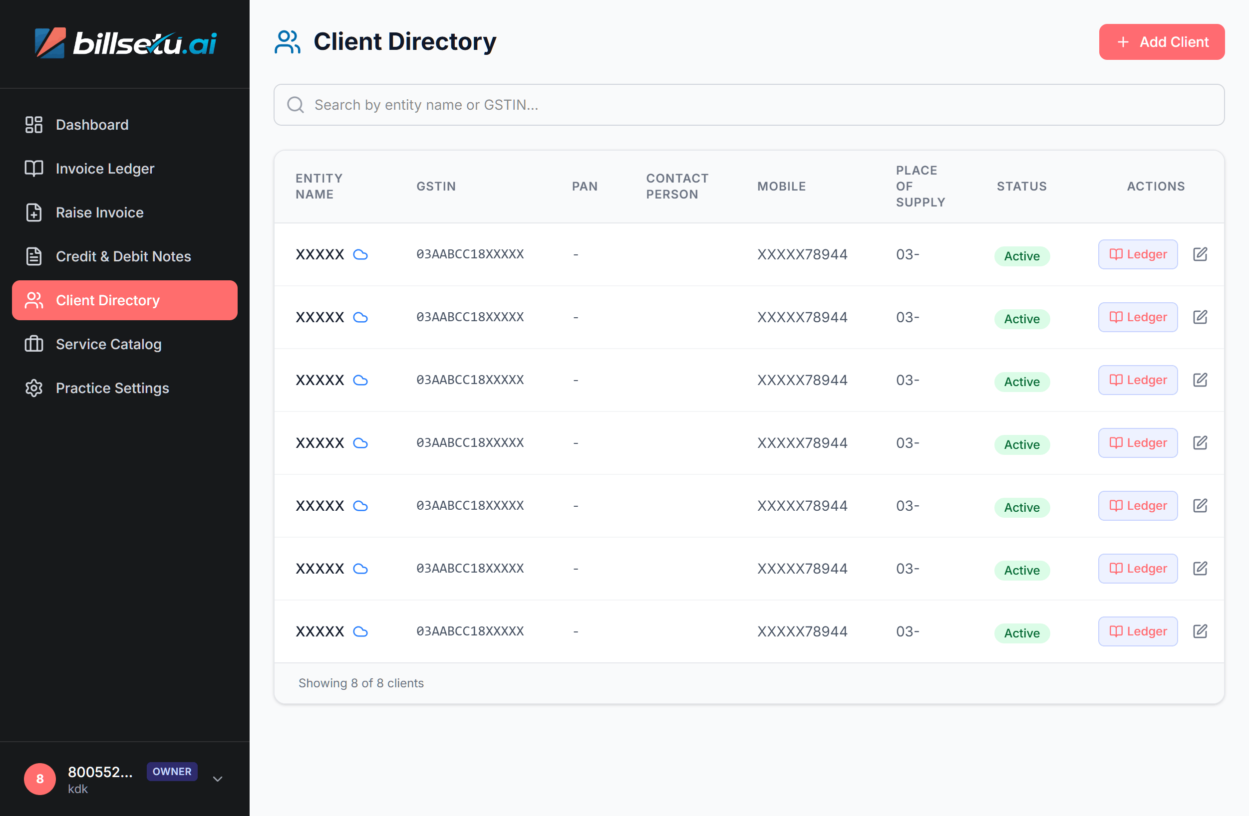Viewport: 1249px width, 816px height.
Task: Click the Invoice Ledger book icon
Action: click(33, 169)
